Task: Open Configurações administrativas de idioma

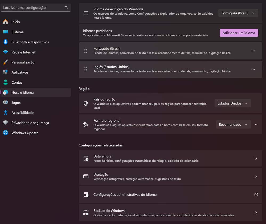Action: click(x=170, y=194)
